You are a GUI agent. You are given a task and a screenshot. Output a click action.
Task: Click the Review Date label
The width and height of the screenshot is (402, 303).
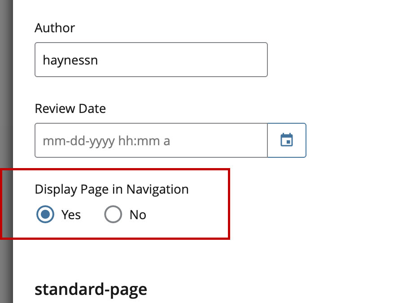point(70,108)
